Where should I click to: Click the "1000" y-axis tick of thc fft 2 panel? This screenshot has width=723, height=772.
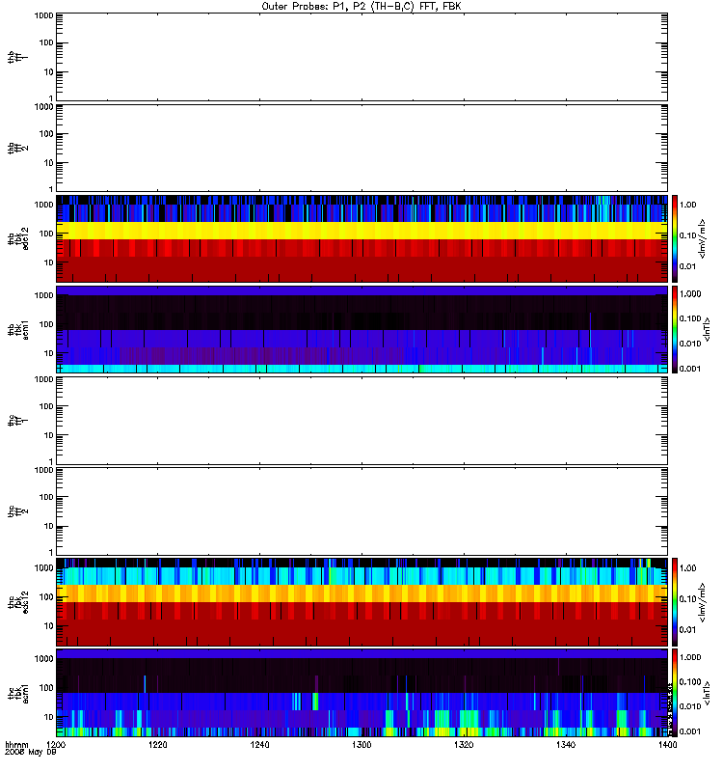[43, 471]
